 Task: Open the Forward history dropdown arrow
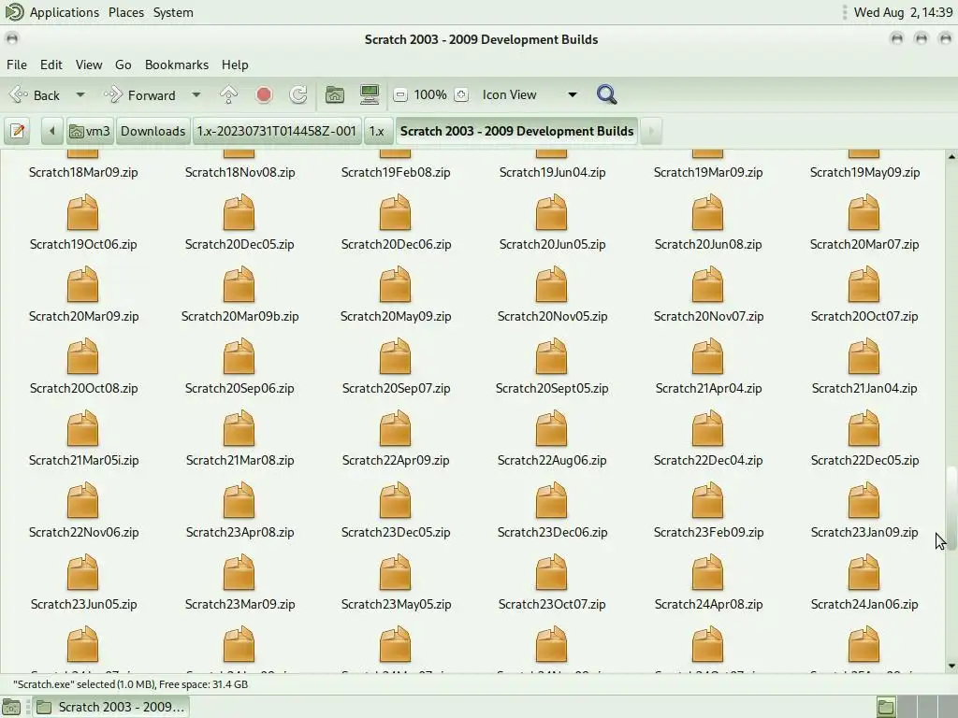pos(196,95)
